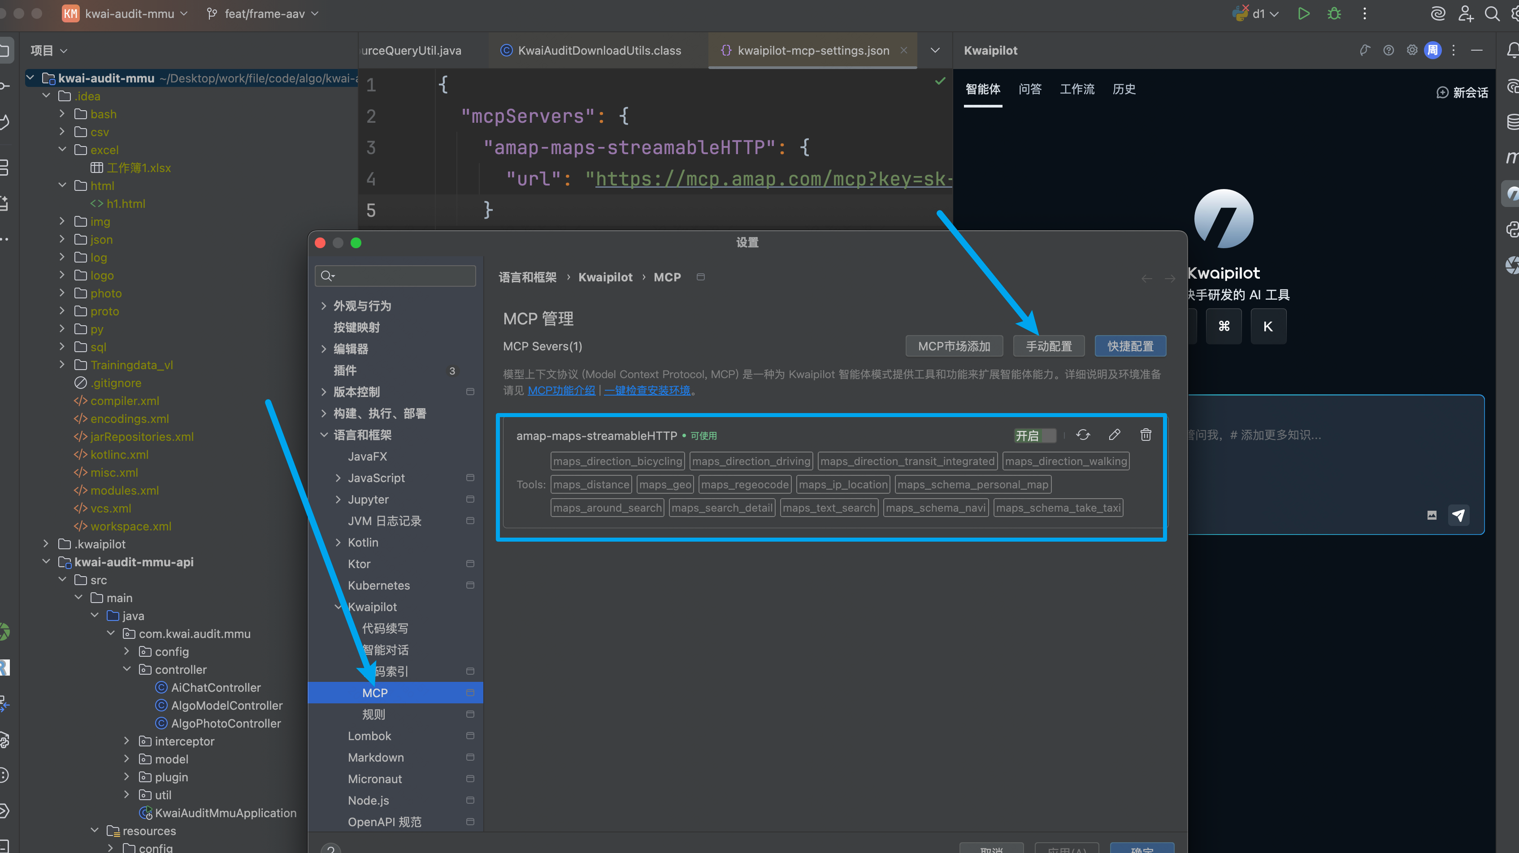Screen dimensions: 1519x853
Task: Open the feat/frame-aav branch dropdown
Action: [x=263, y=13]
